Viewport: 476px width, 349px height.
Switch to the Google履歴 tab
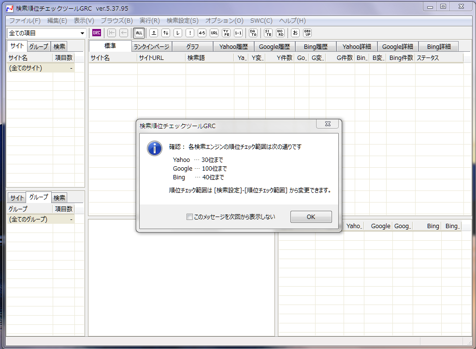click(x=274, y=47)
